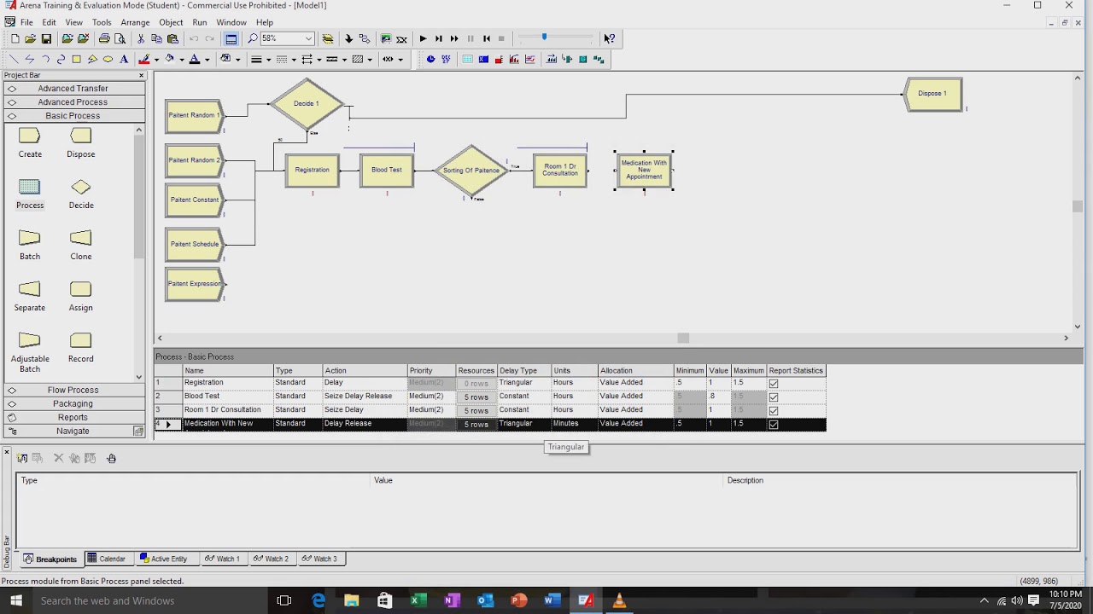Open the text color dropdown arrow

207,59
